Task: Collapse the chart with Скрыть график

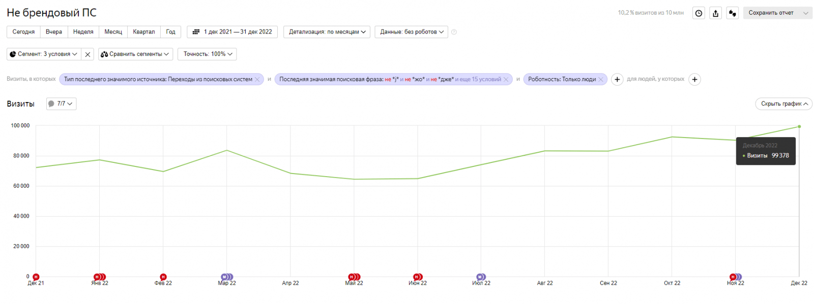Action: (784, 104)
